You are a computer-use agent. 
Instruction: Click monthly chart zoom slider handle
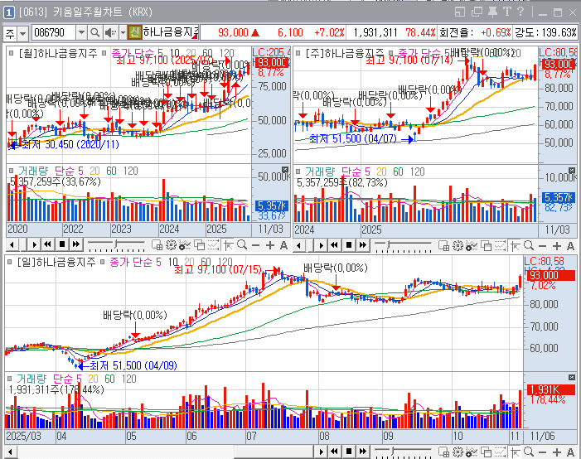point(116,244)
